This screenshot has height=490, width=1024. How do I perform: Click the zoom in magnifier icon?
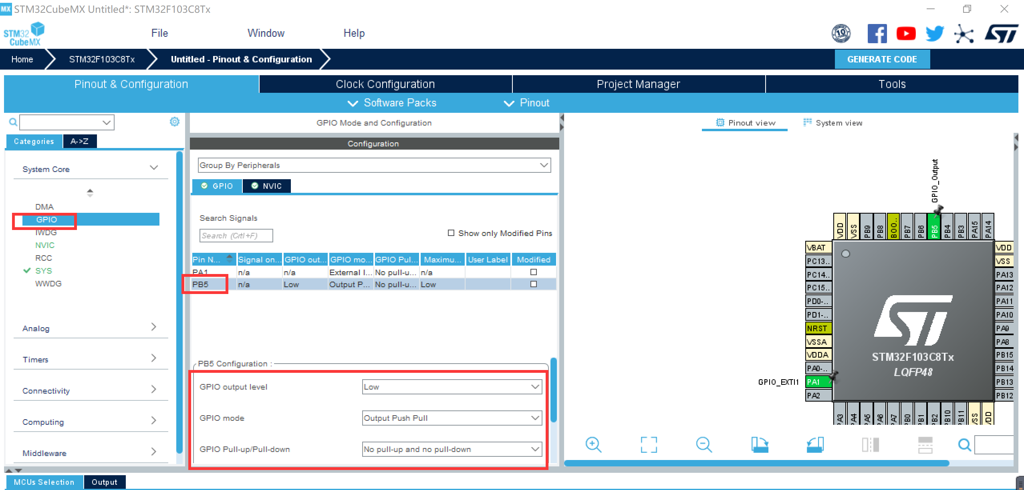[593, 445]
